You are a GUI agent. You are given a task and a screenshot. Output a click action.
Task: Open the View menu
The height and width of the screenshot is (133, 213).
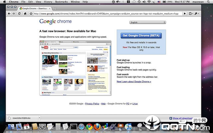(x=38, y=2)
